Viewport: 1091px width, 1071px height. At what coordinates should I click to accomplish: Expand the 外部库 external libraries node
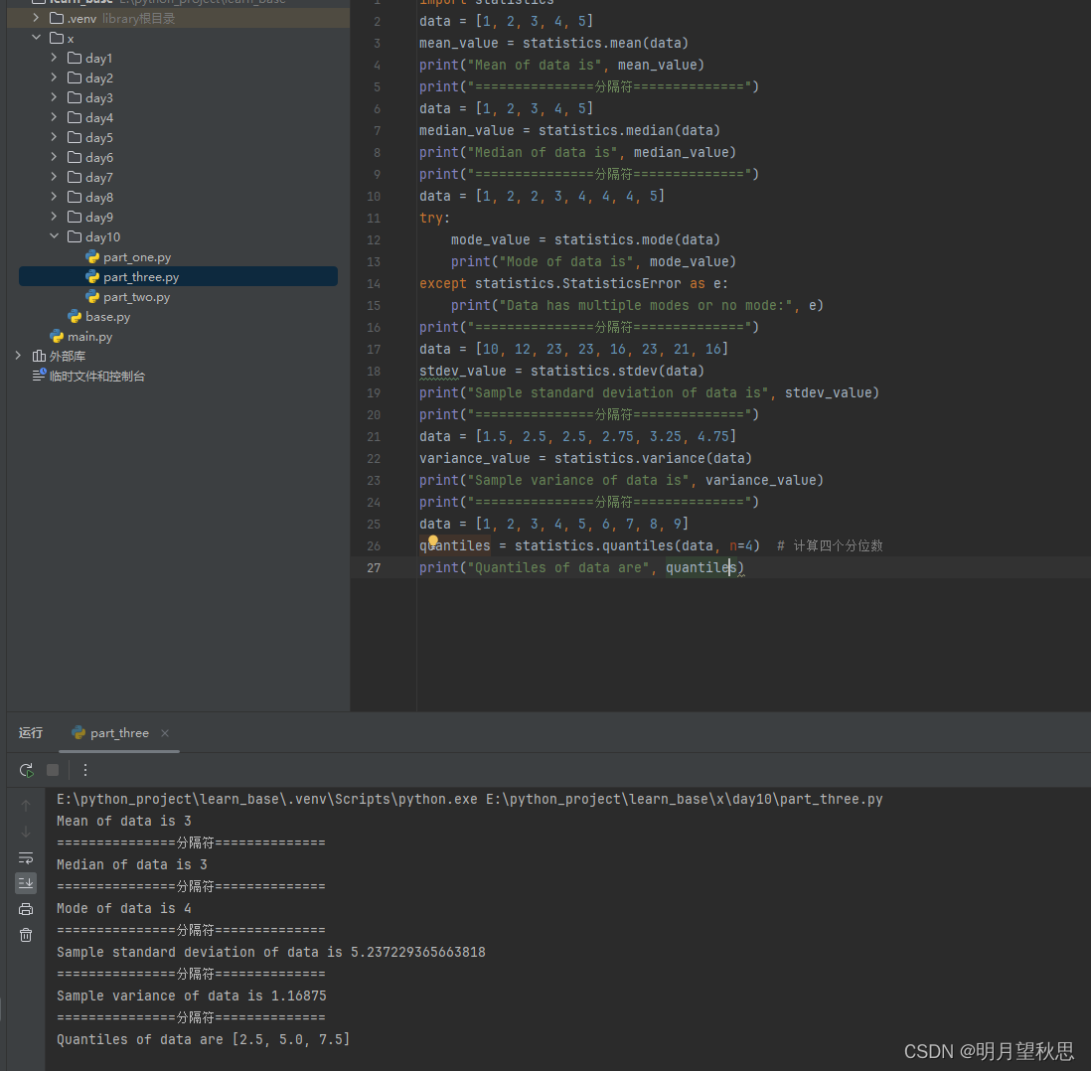click(18, 356)
